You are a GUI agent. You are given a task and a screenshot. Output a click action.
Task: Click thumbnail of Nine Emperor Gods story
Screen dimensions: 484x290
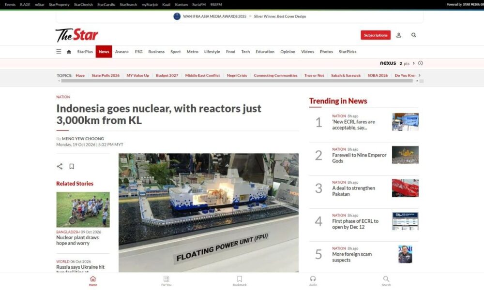405,155
